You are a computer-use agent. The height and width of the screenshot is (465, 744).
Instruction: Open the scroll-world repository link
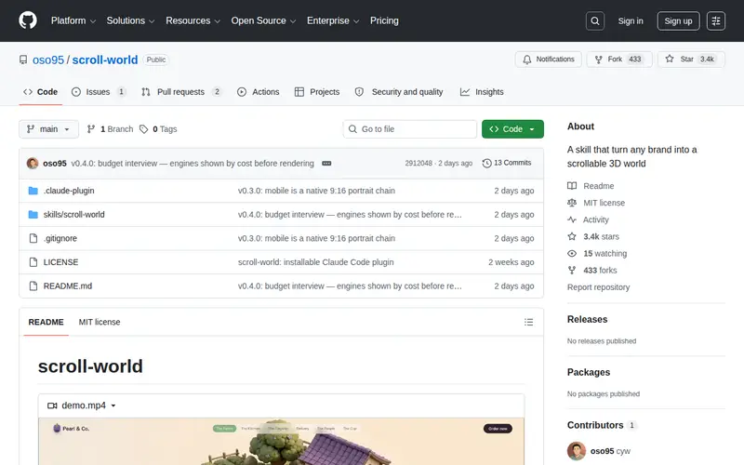point(105,60)
